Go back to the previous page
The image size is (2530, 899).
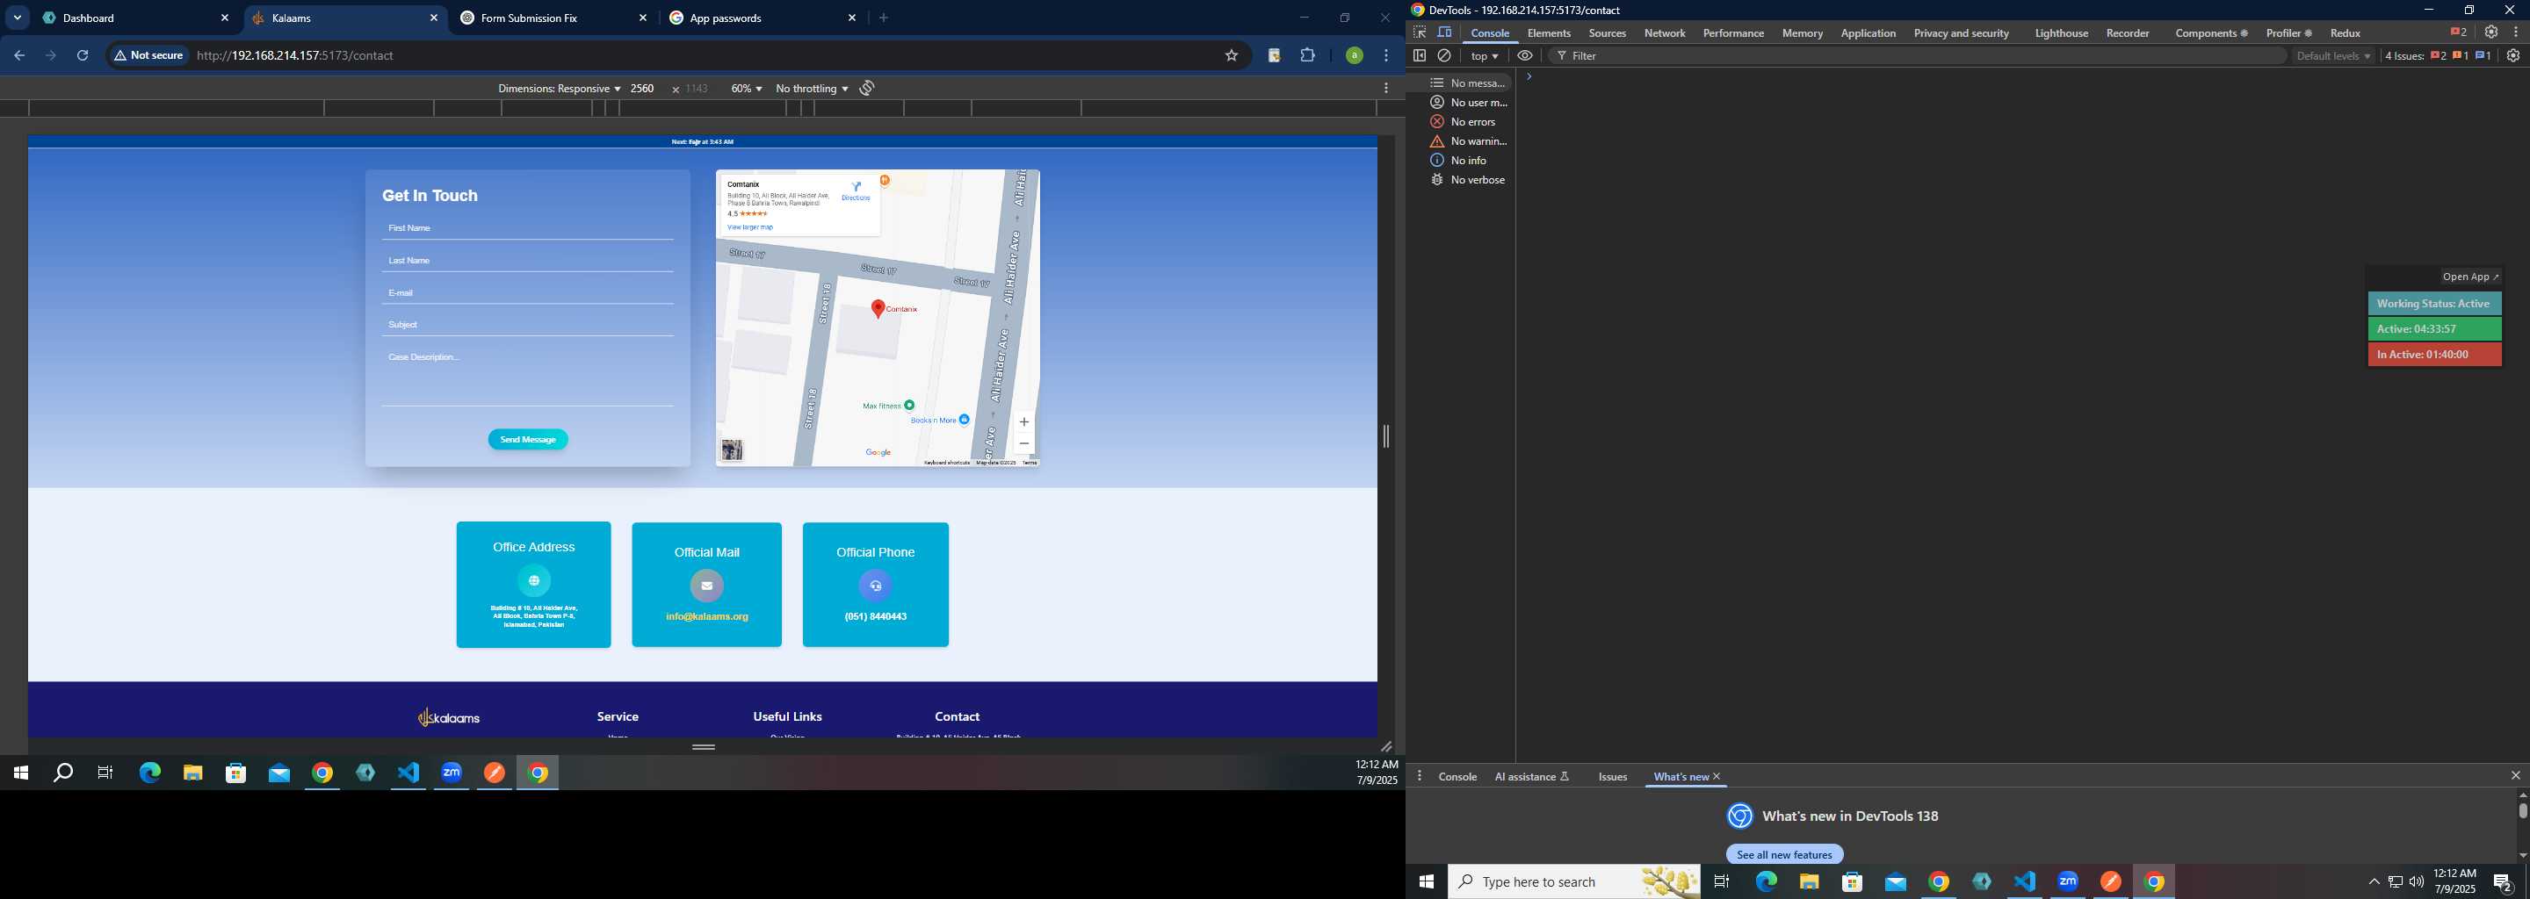(x=18, y=56)
